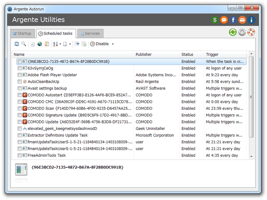Switch to the Services tab
The width and height of the screenshot is (267, 200).
pos(90,34)
